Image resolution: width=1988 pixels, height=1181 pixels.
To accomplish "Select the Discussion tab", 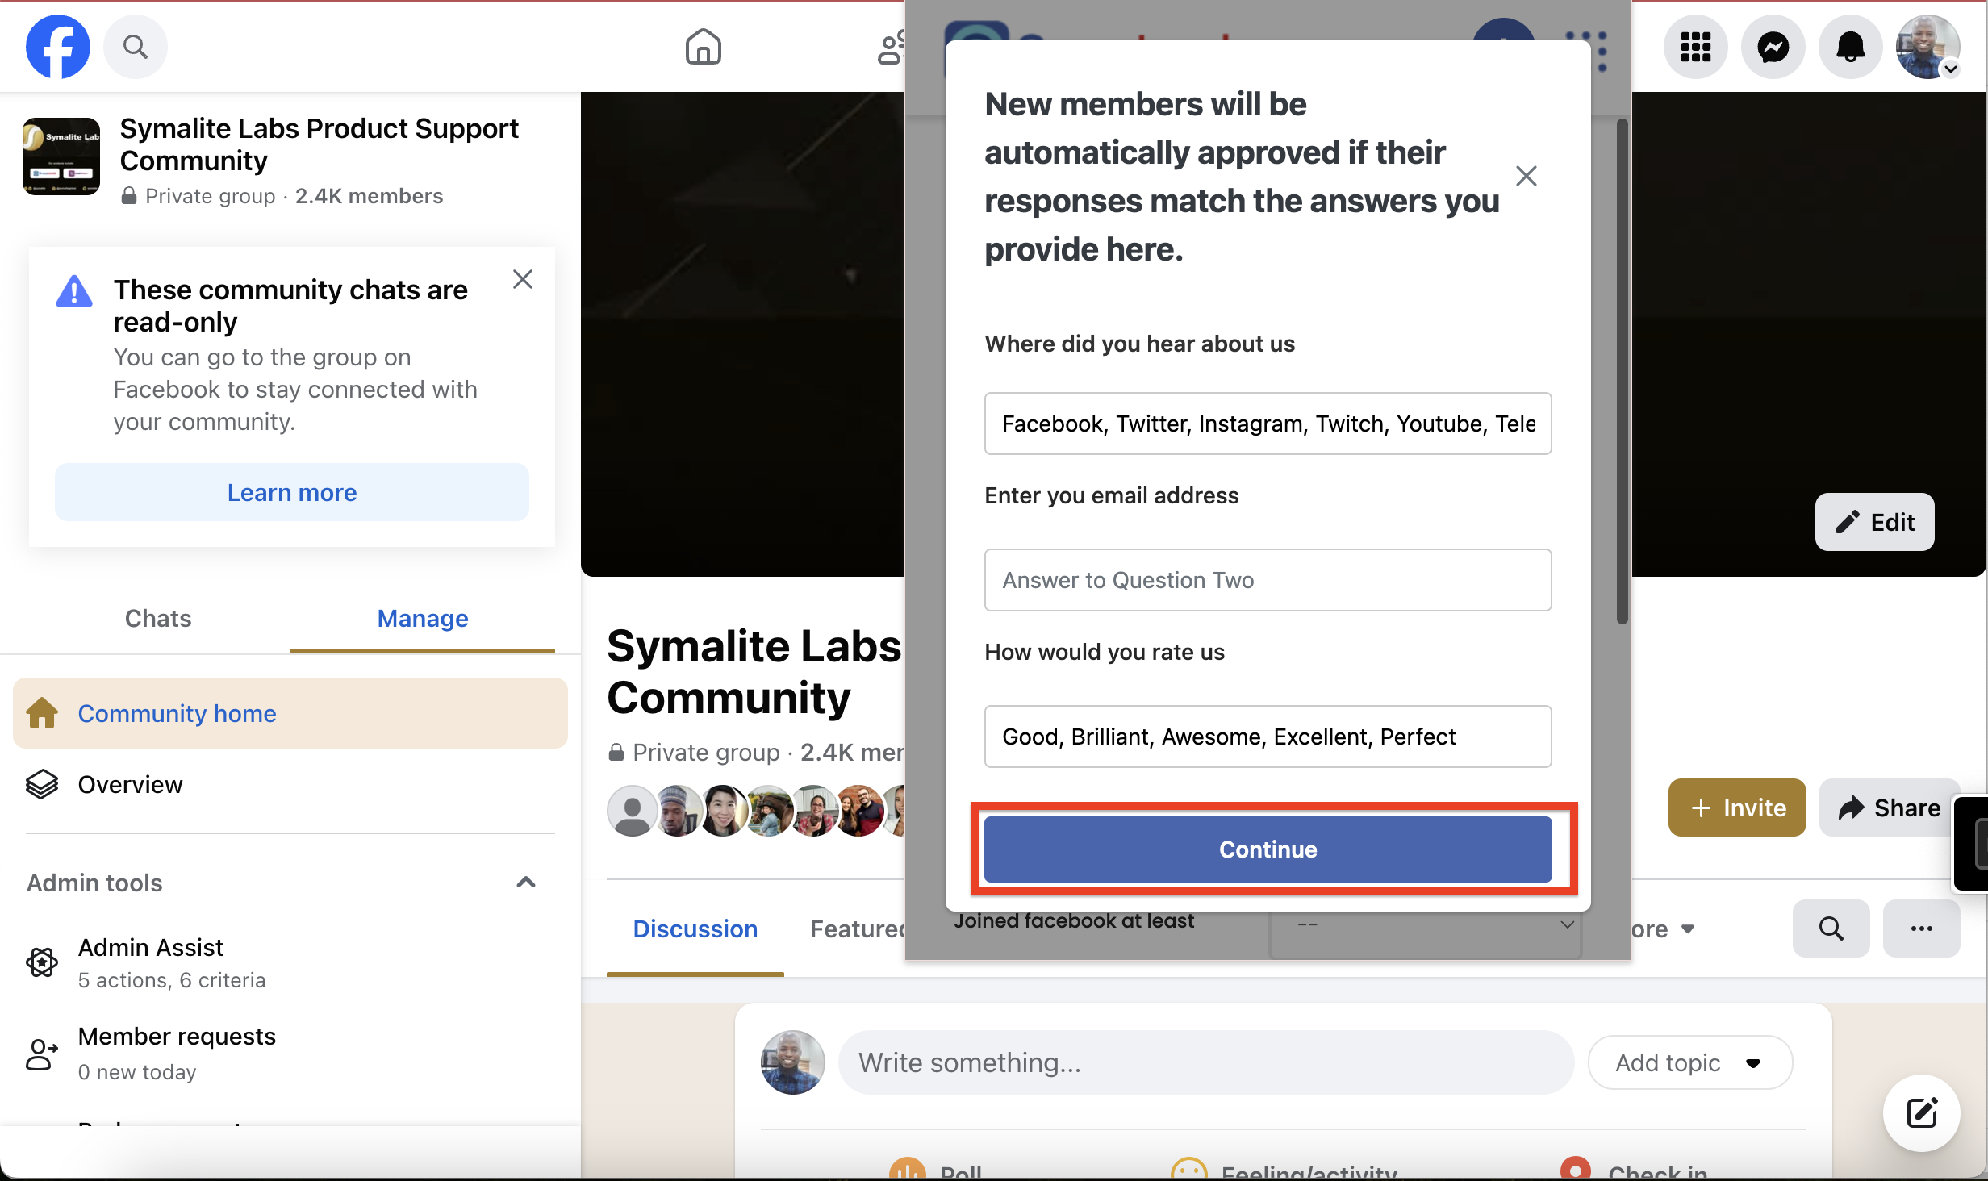I will pyautogui.click(x=695, y=929).
